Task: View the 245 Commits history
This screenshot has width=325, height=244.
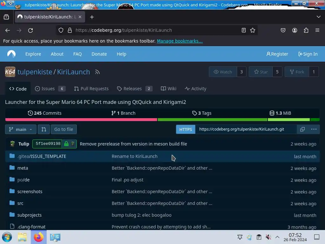Action: (x=44, y=113)
